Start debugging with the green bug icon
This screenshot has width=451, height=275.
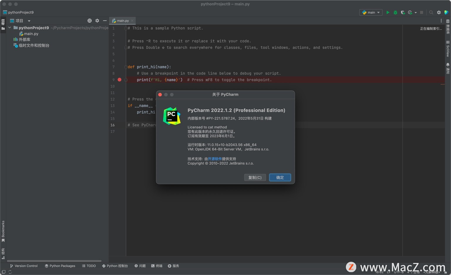[395, 12]
